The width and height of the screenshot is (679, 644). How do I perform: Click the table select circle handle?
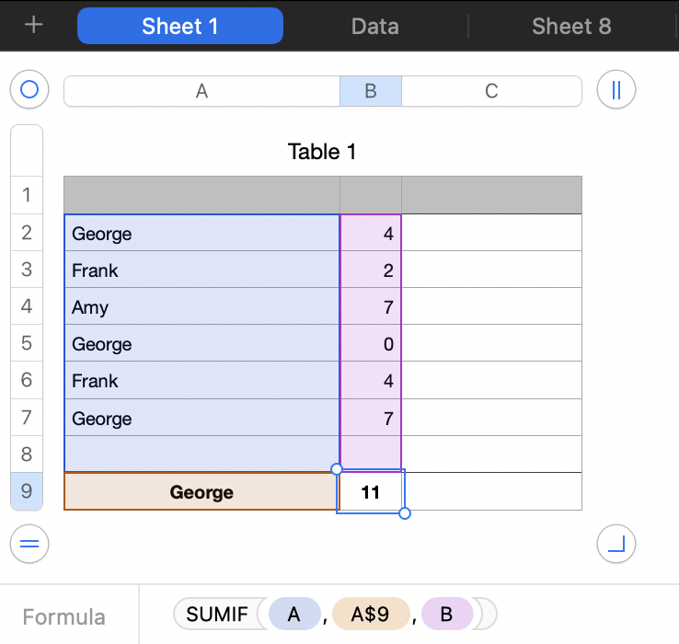29,90
